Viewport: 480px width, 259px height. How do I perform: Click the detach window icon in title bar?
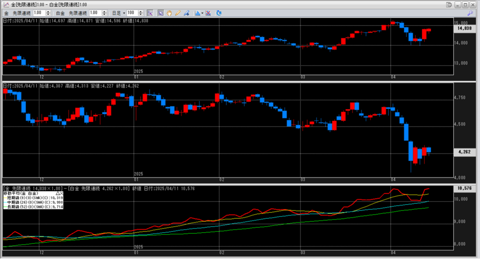click(449, 4)
